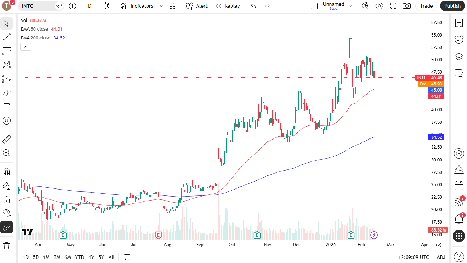Redo the chart action
467x263 pixels.
[x=267, y=6]
